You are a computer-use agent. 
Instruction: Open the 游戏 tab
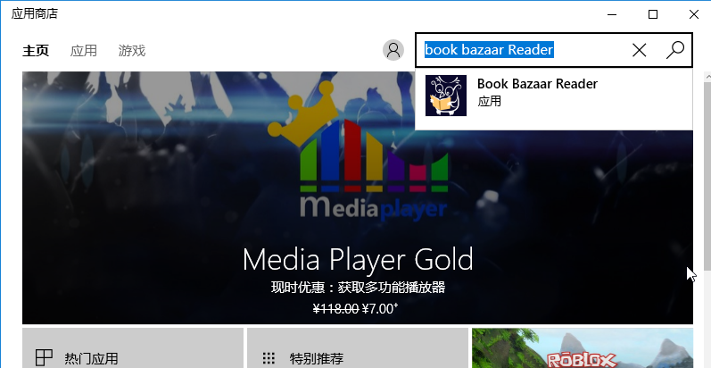[x=132, y=51]
